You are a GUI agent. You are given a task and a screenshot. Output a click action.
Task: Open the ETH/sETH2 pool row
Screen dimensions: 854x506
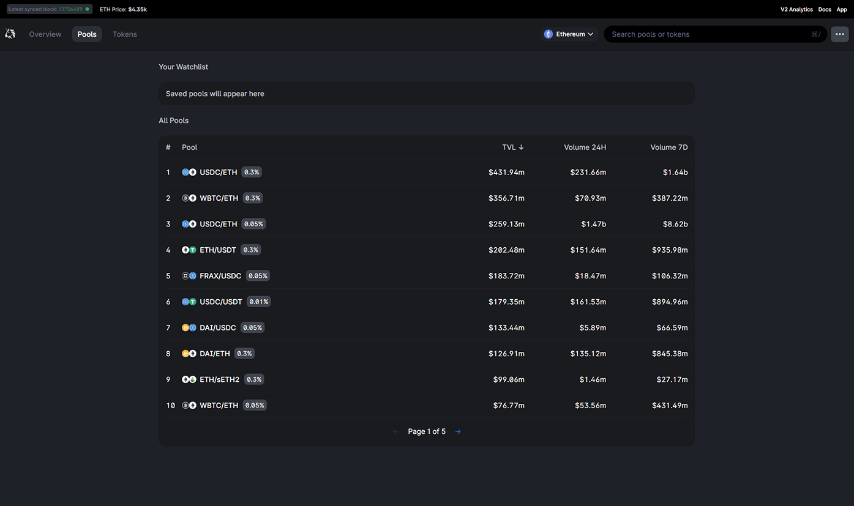pos(427,379)
